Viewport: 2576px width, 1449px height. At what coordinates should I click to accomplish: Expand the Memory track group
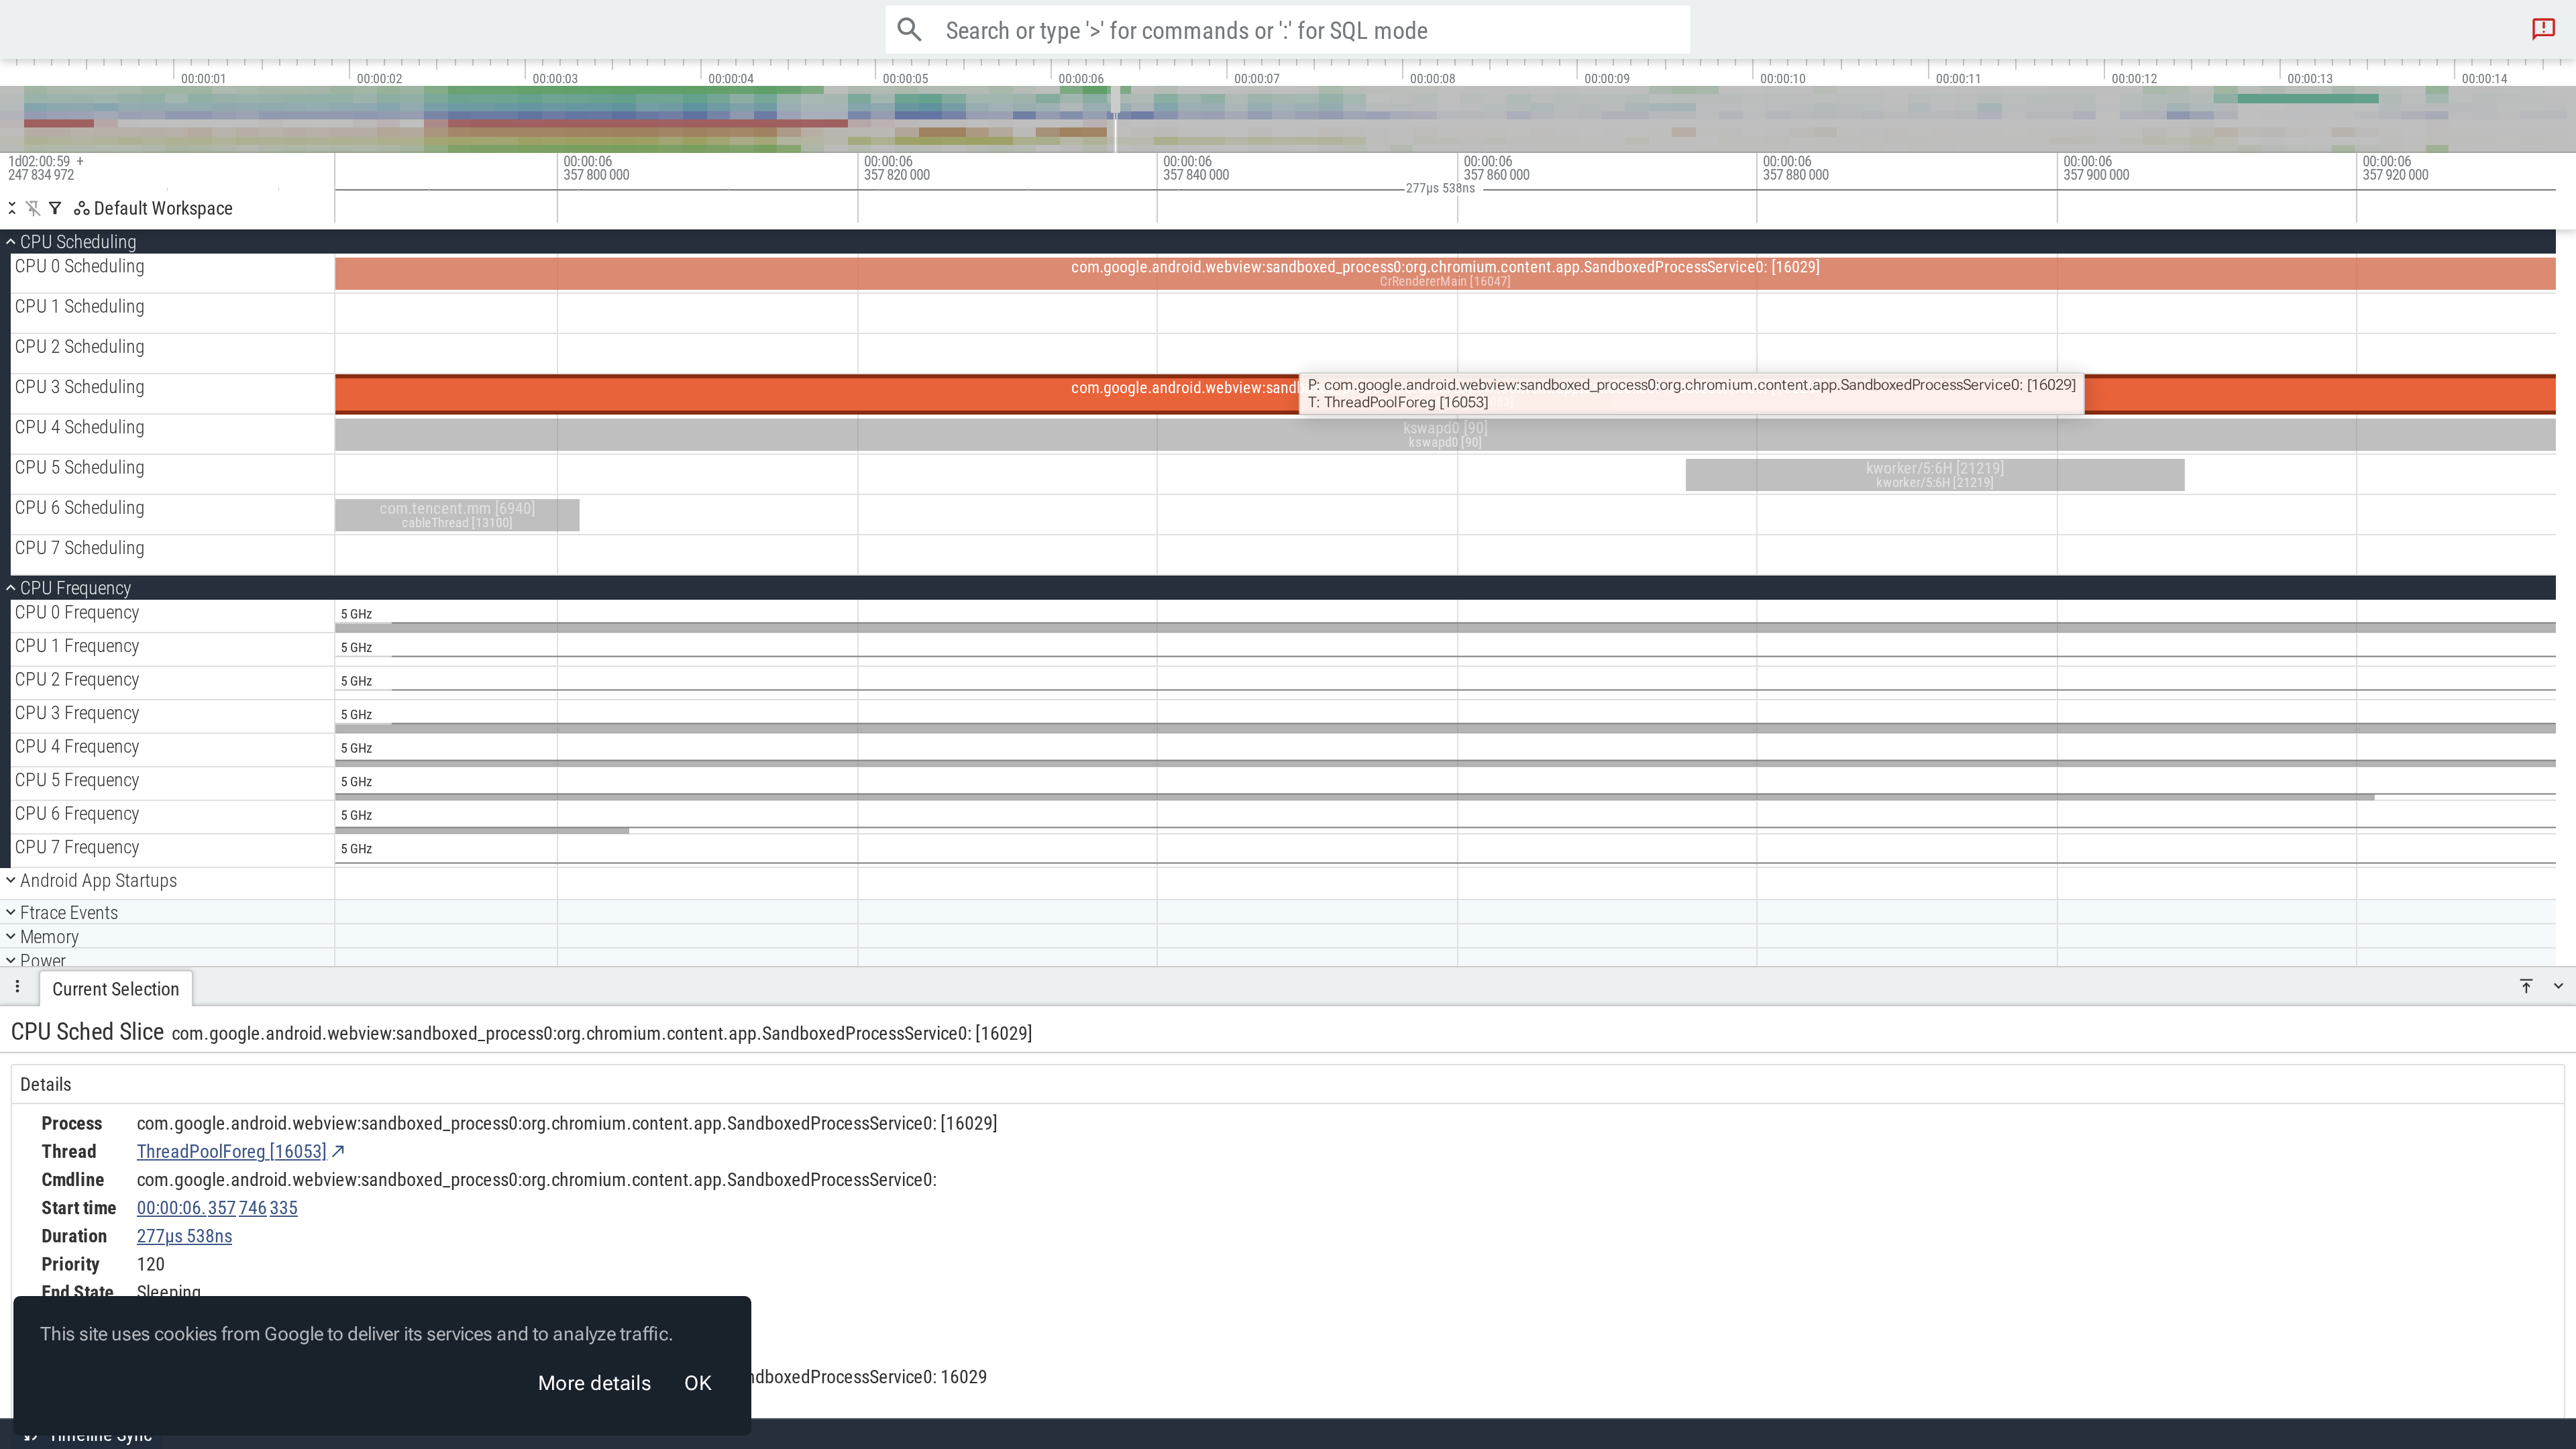tap(11, 937)
